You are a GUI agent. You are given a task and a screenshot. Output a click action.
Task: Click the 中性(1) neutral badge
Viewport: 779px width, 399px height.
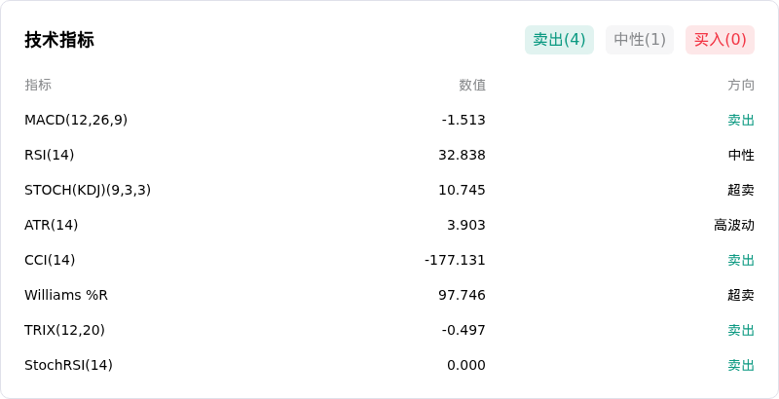click(x=640, y=40)
